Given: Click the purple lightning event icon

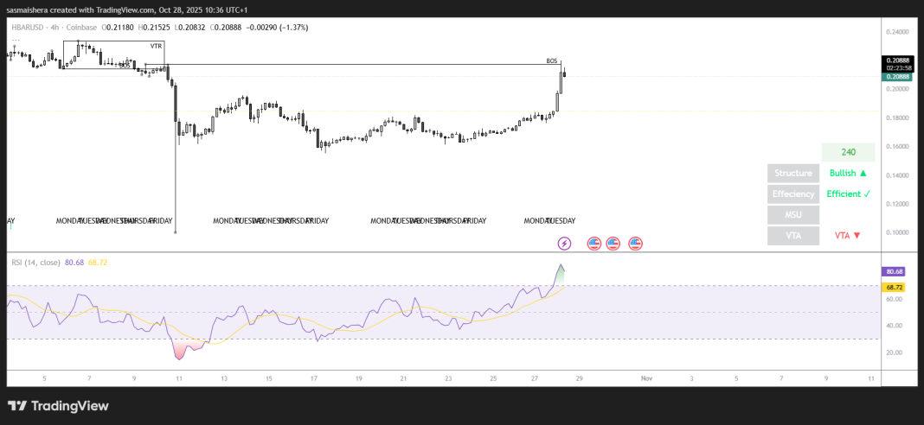Looking at the screenshot, I should [565, 243].
